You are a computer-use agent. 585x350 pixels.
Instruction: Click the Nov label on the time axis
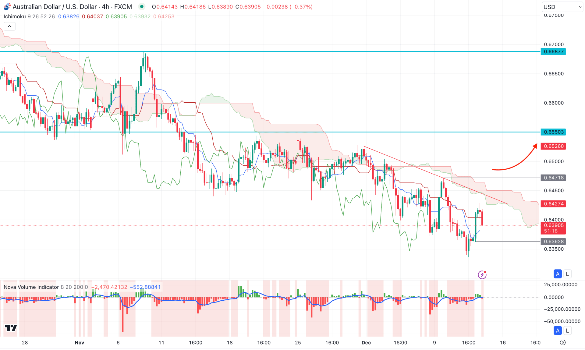click(x=79, y=343)
